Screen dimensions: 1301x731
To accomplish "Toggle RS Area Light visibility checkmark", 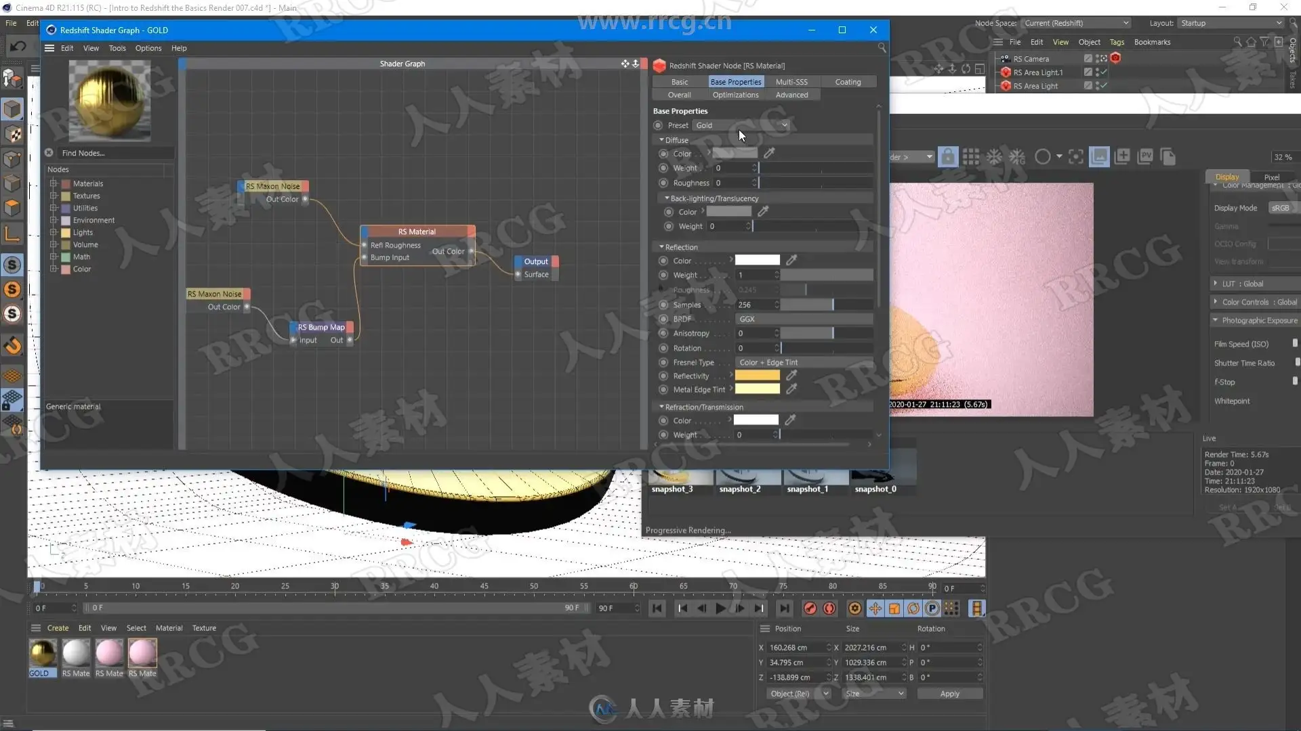I will point(1103,86).
